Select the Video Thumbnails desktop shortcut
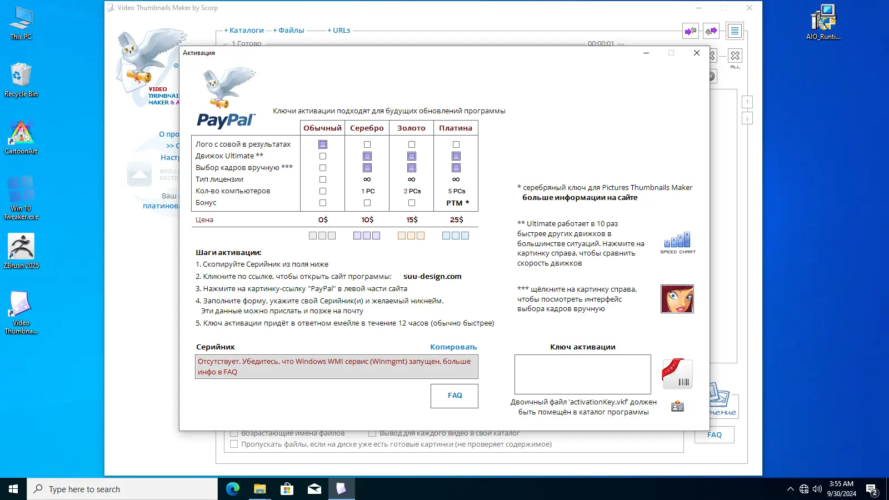Viewport: 889px width, 500px height. click(21, 313)
